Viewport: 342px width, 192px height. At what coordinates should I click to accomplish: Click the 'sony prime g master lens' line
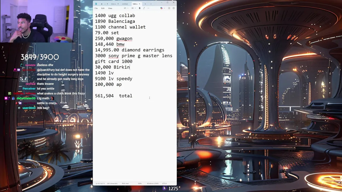pyautogui.click(x=140, y=56)
